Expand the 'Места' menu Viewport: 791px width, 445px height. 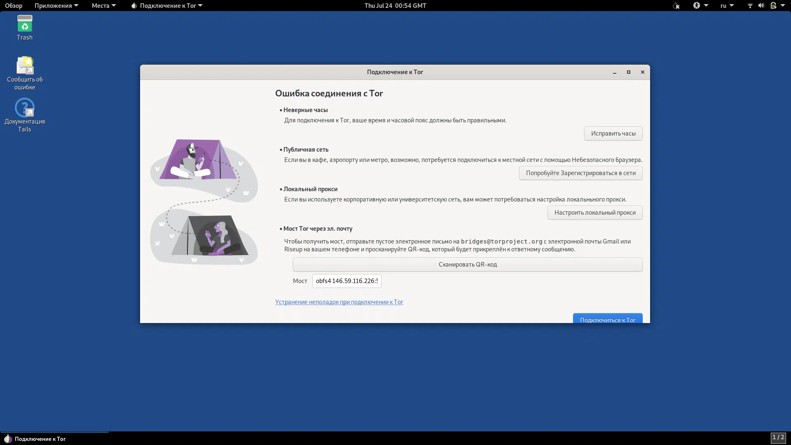[103, 5]
